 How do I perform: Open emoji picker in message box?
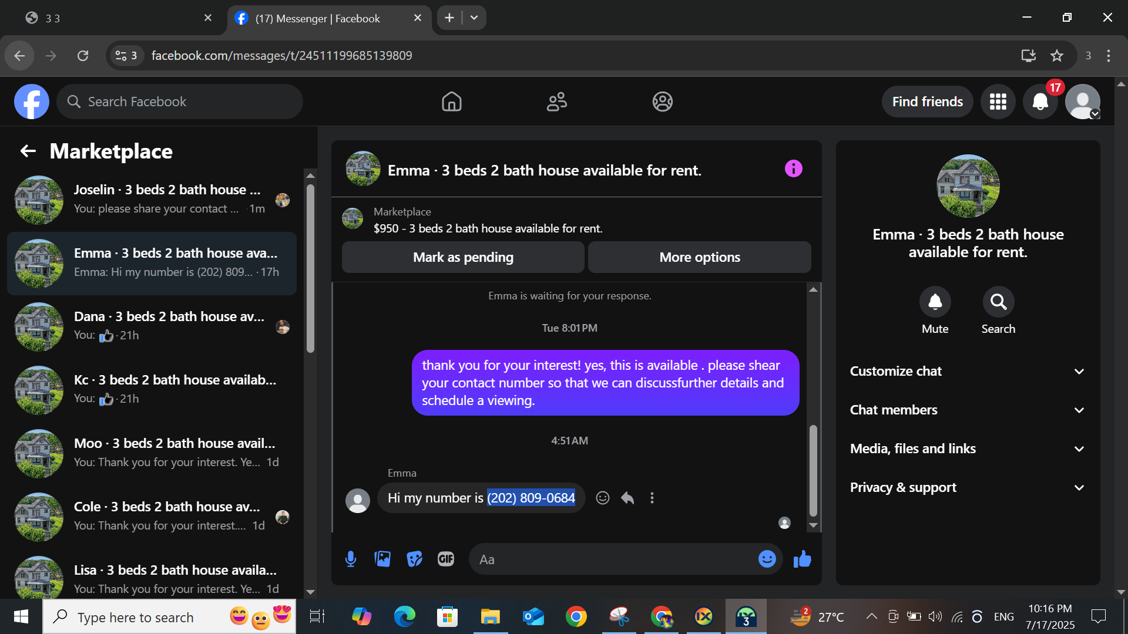(767, 559)
